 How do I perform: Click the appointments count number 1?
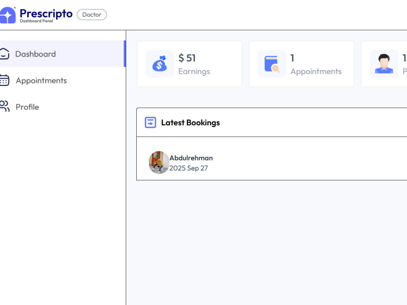click(292, 58)
